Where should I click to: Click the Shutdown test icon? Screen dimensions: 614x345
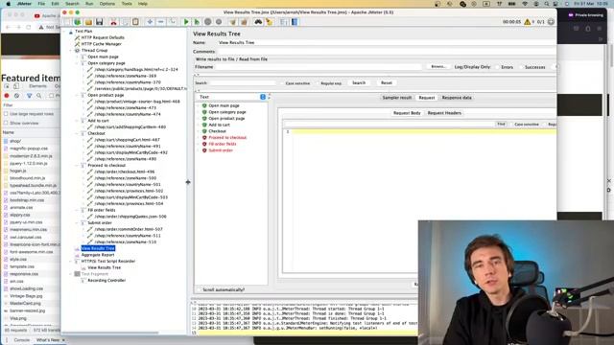(x=219, y=22)
